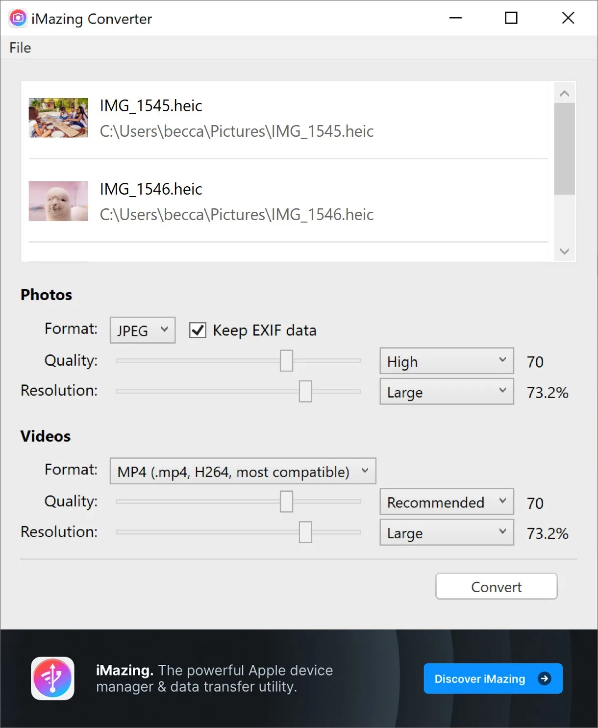Click the Videos Resolution slider handle

(305, 532)
